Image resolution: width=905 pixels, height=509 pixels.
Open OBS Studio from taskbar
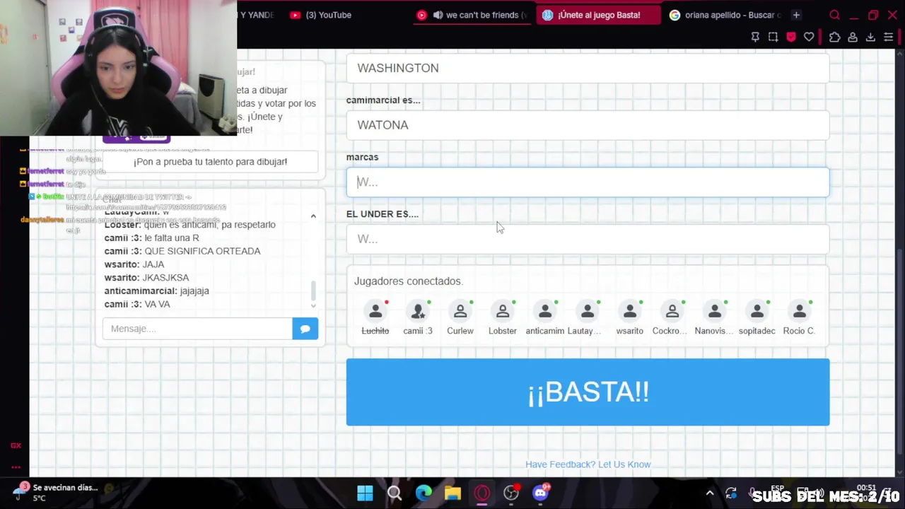click(x=511, y=493)
